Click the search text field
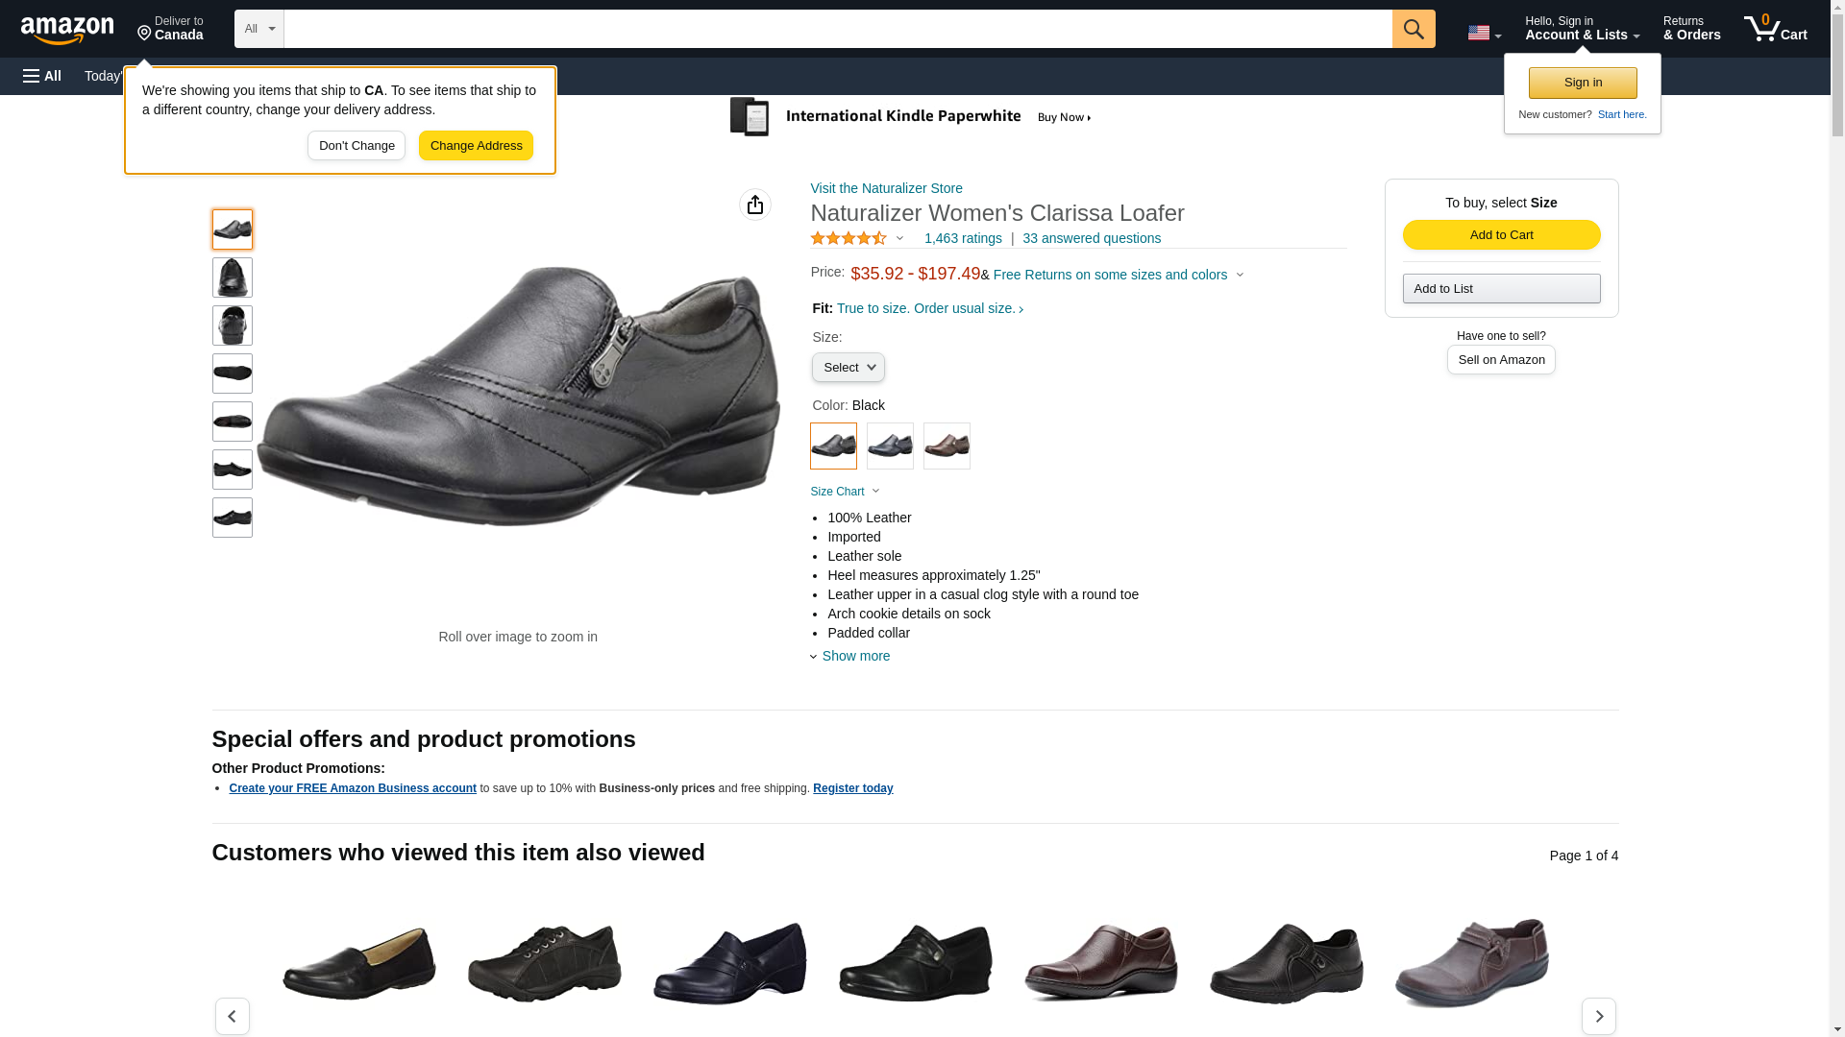 pos(837,29)
